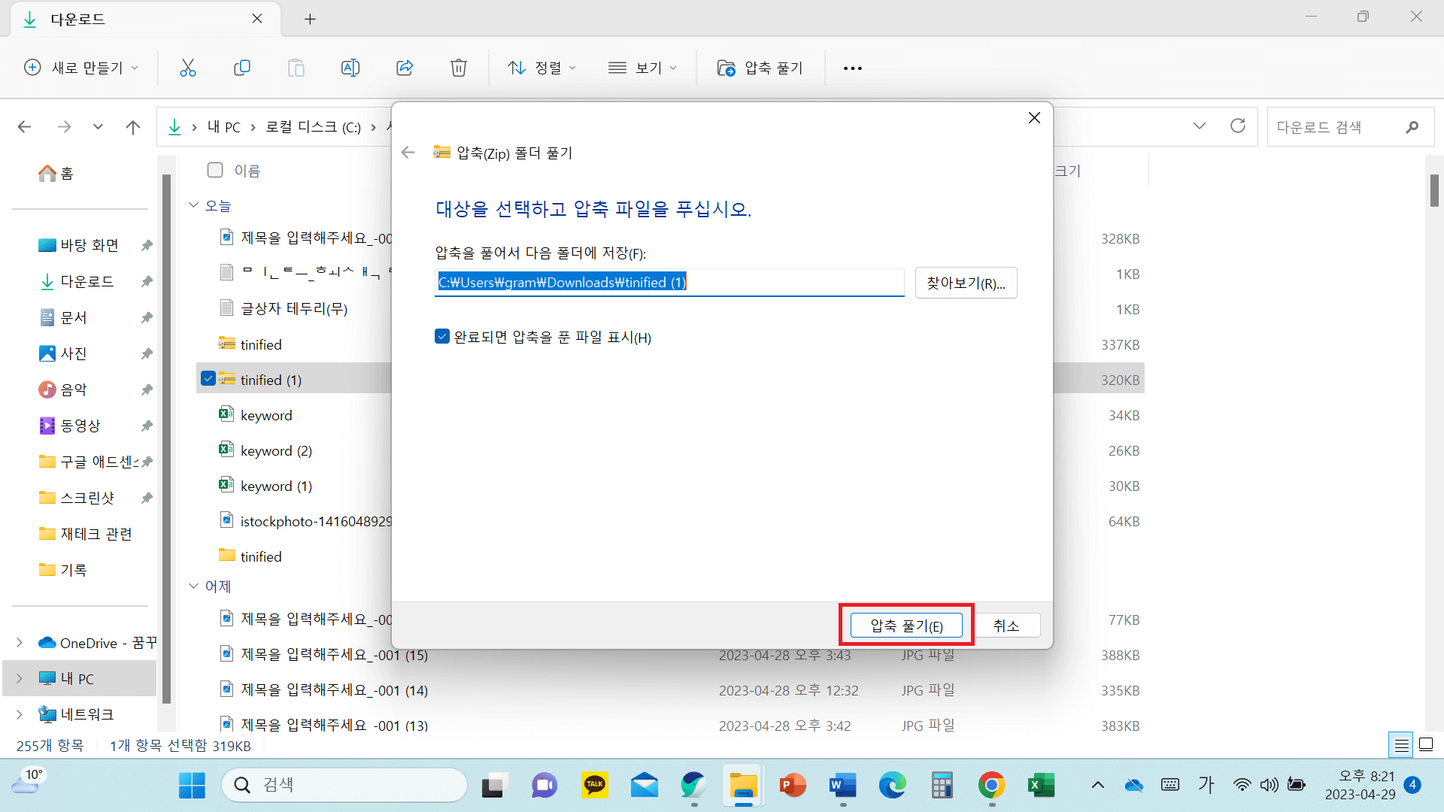Click the Rename icon in toolbar

click(350, 68)
